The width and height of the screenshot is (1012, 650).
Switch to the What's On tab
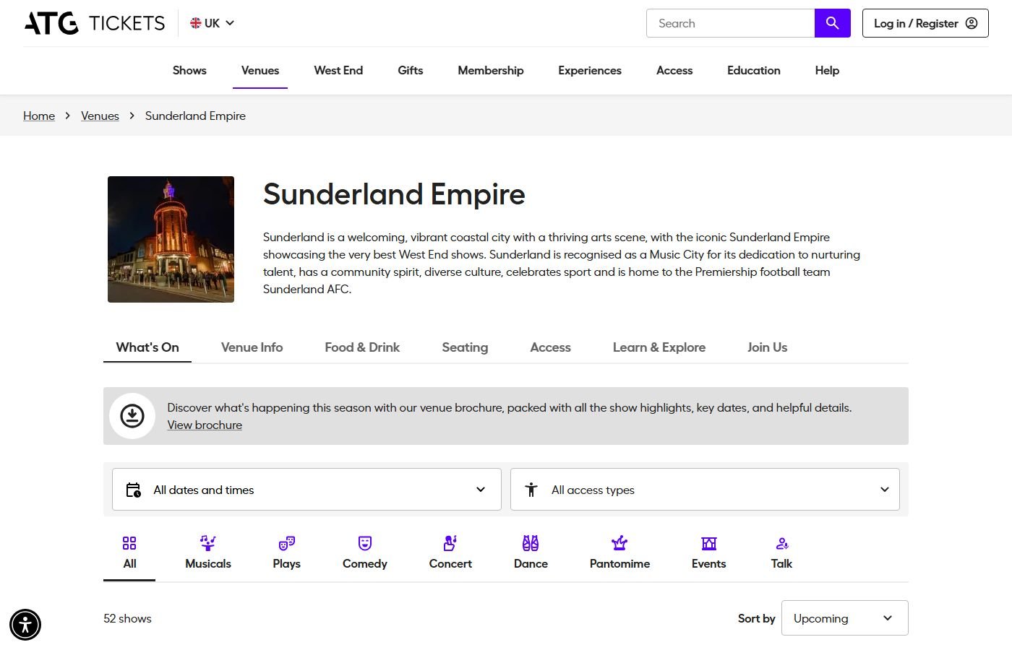coord(147,347)
